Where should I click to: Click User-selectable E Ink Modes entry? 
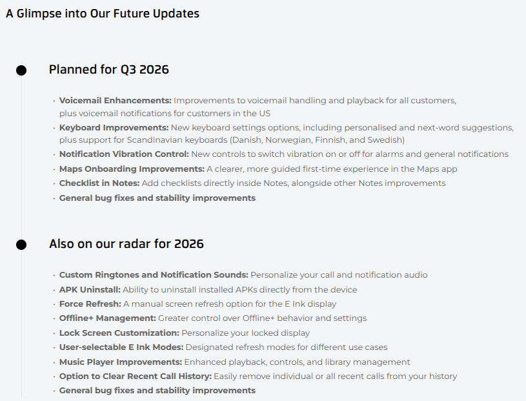(223, 347)
